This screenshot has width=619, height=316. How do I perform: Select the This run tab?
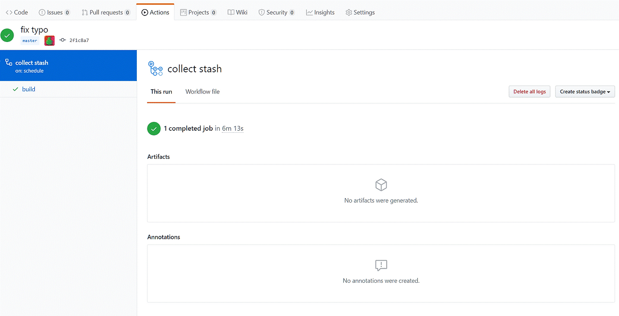click(161, 92)
